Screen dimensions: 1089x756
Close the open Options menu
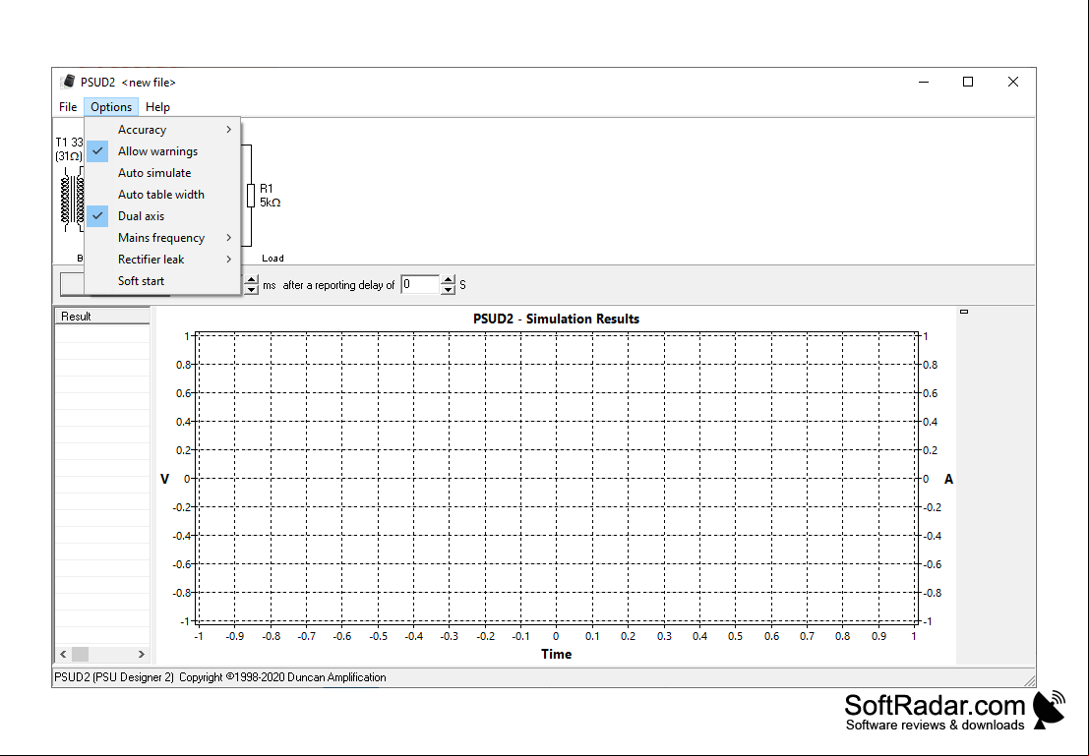[111, 107]
